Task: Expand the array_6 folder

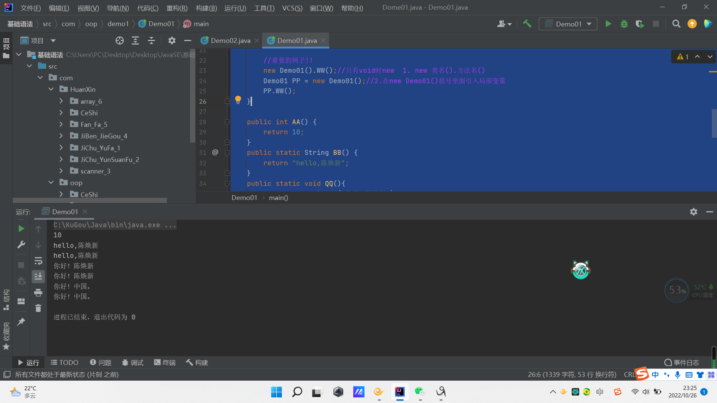Action: click(x=61, y=101)
